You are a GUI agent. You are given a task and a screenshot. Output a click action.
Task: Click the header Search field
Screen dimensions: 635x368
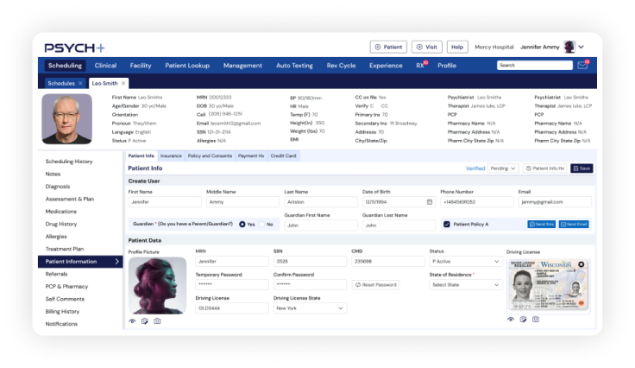tap(532, 65)
